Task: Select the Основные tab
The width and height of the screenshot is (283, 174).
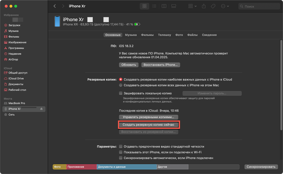Action: coord(113,35)
